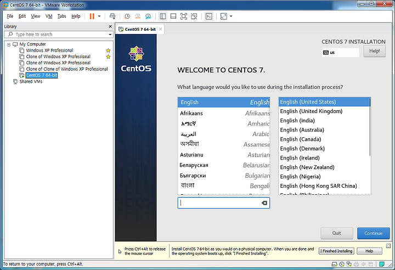The image size is (395, 270).
Task: Select Afrikaans in the language list
Action: [x=224, y=113]
